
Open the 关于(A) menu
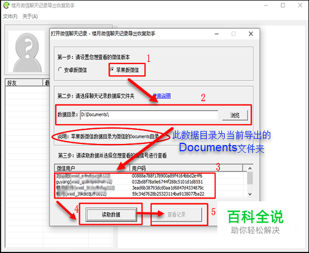[30, 16]
